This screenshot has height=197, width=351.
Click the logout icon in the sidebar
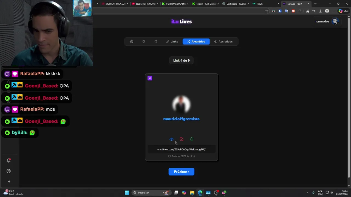[9, 181]
